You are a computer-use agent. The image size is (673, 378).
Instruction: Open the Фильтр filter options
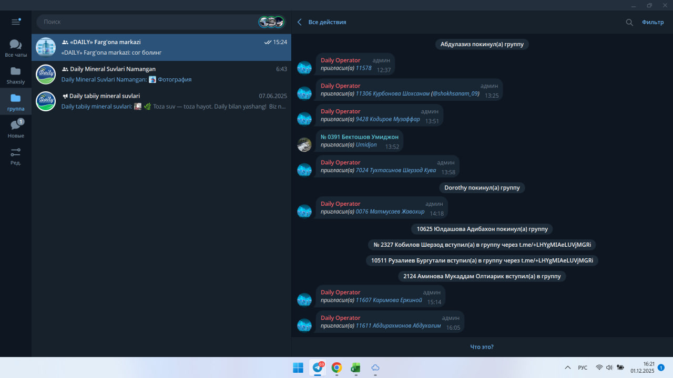pos(652,22)
